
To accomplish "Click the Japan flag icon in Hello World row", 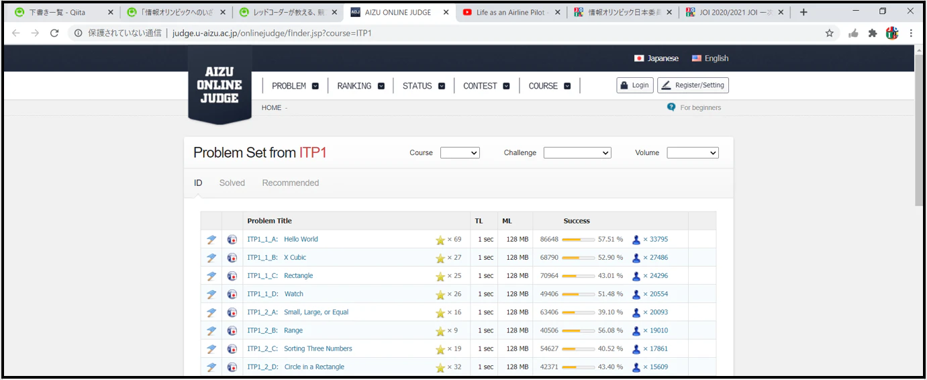I will 232,240.
